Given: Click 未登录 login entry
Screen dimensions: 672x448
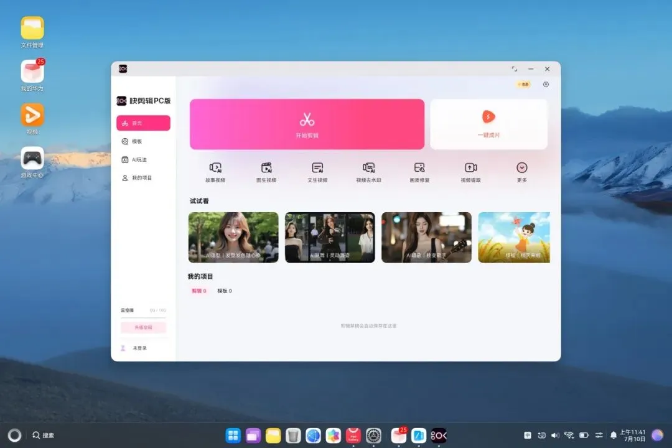Looking at the screenshot, I should [x=134, y=348].
